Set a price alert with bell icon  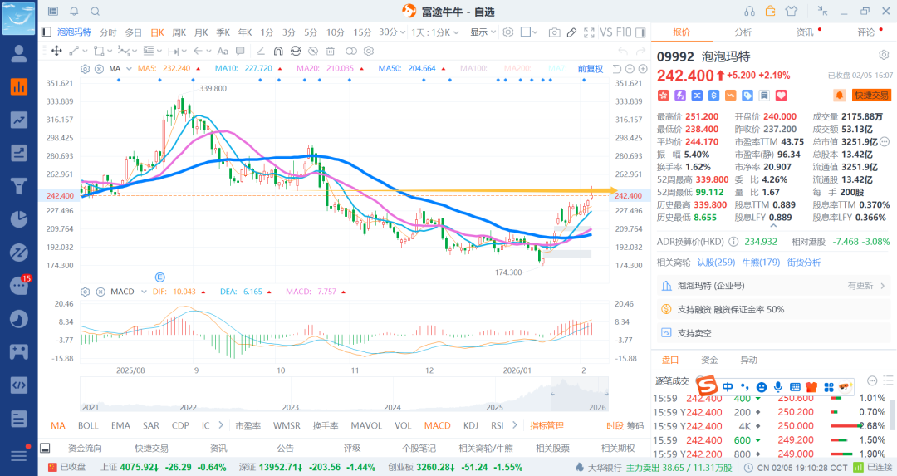click(x=840, y=96)
